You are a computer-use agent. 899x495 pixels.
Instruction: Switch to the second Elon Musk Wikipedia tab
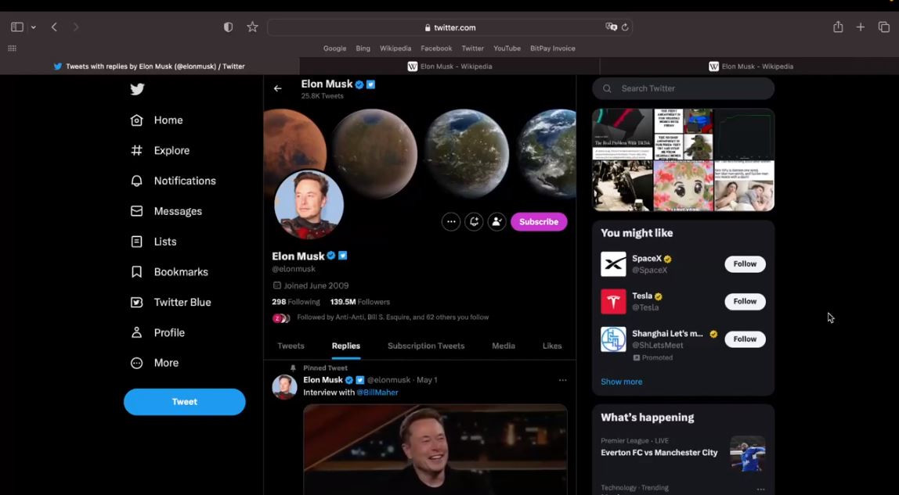coord(449,66)
